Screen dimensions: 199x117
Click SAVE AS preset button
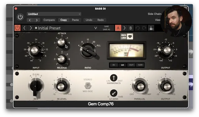pos(106,29)
